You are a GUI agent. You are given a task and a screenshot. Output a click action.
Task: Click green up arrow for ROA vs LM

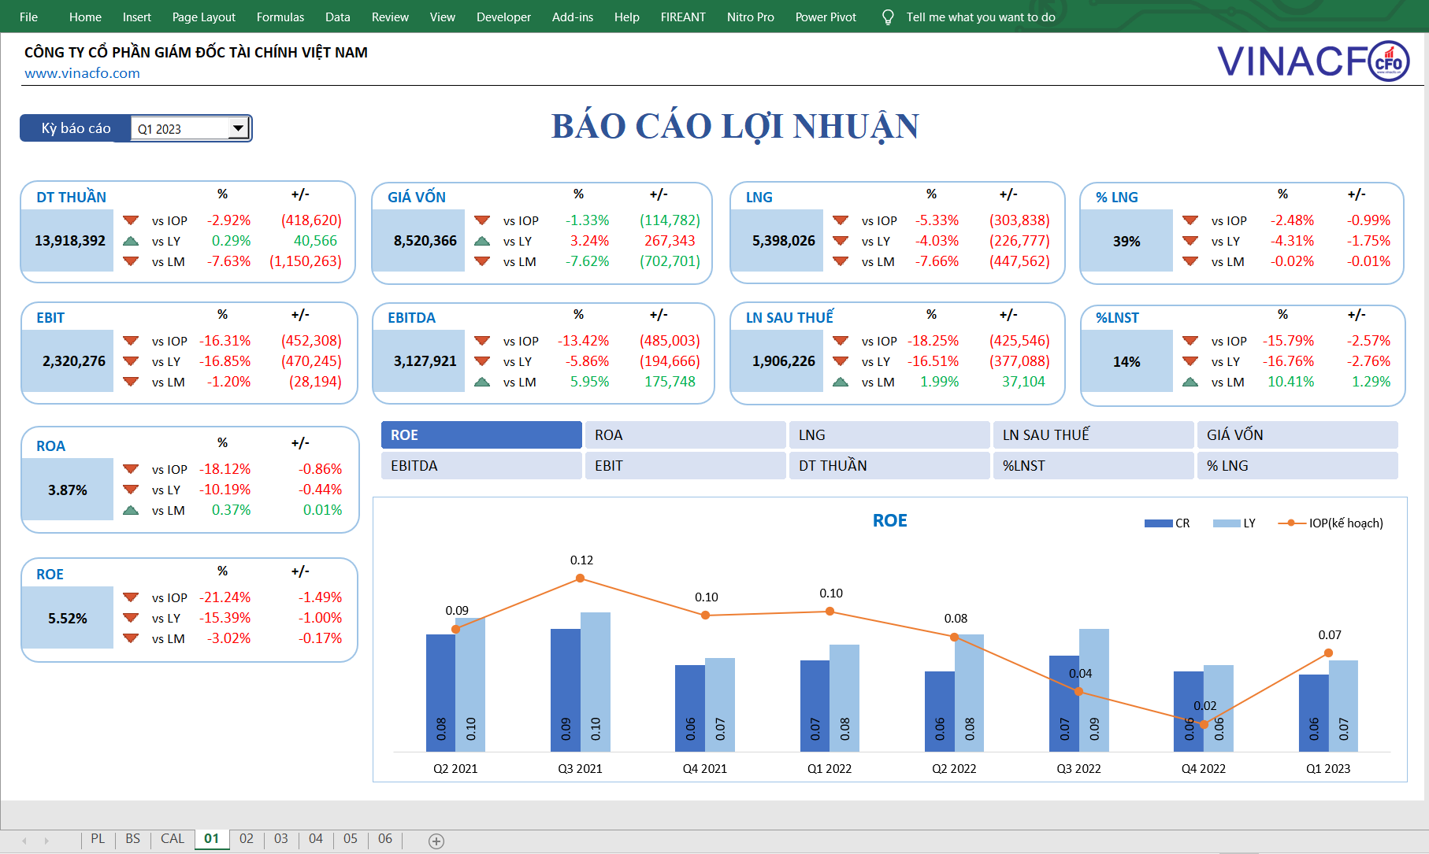click(x=131, y=510)
